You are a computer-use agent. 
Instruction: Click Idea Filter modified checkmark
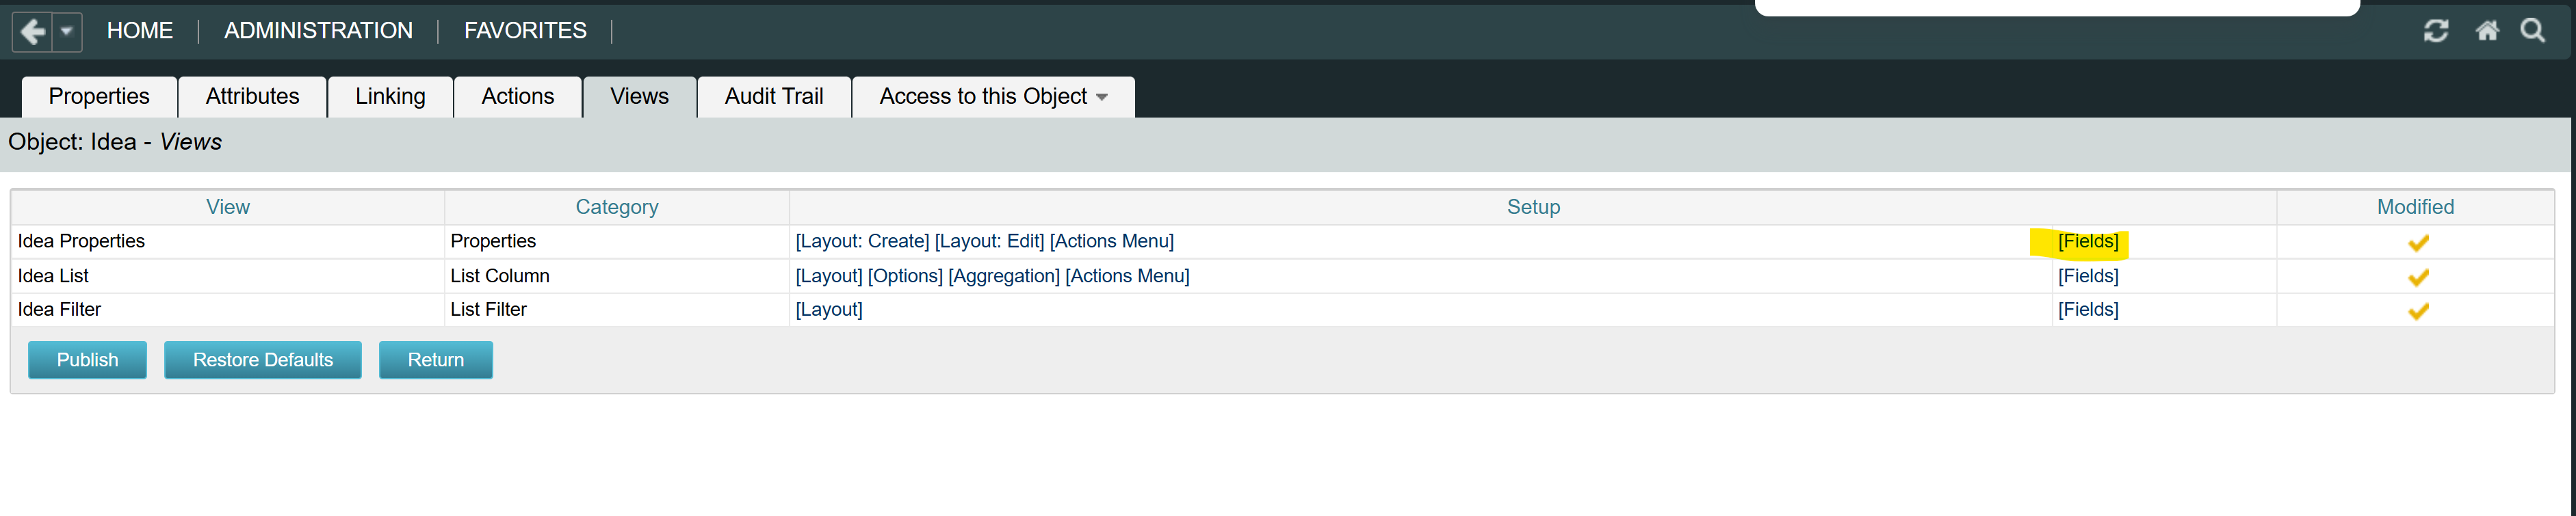coord(2418,312)
